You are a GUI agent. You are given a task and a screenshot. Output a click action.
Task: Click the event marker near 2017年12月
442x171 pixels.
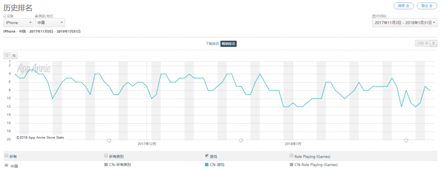109,140
